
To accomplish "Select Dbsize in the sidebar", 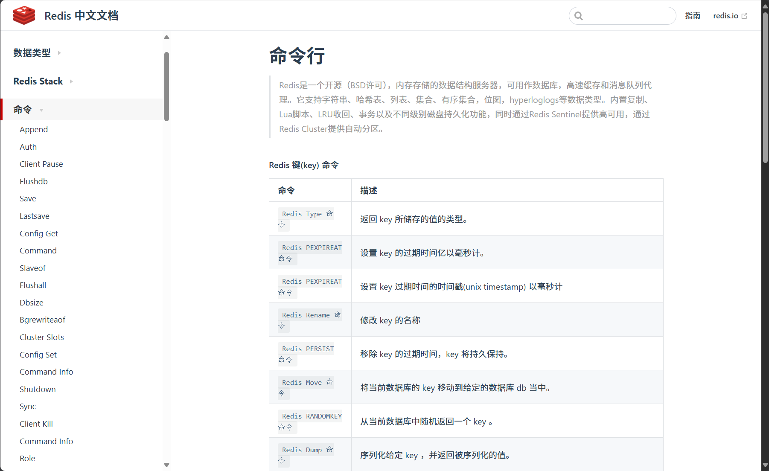I will pos(32,302).
